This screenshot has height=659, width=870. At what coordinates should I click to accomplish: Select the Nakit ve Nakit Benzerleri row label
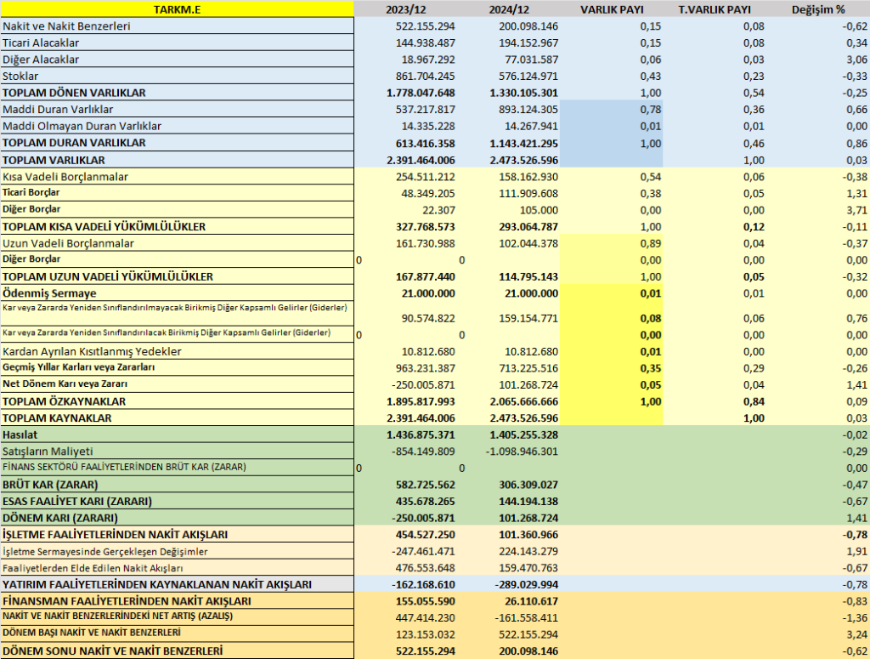point(66,26)
